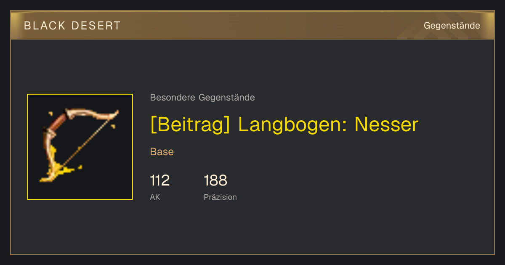Click the 188 precision value

[215, 180]
